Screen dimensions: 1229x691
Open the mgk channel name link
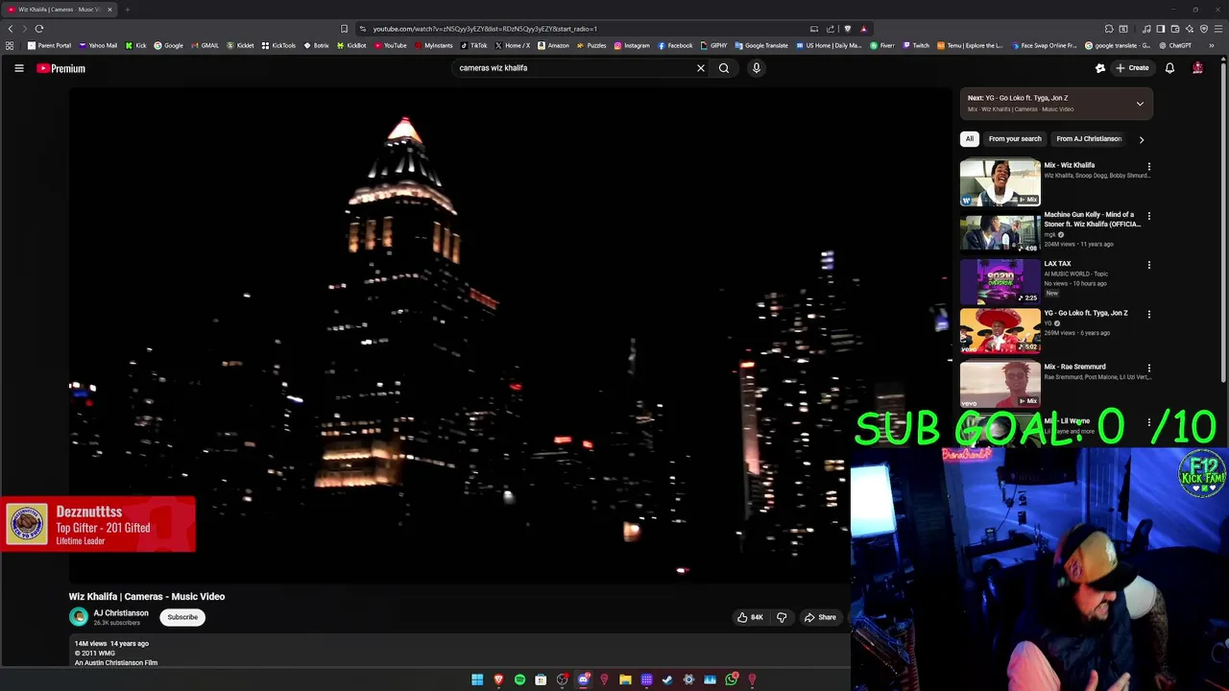pos(1050,234)
